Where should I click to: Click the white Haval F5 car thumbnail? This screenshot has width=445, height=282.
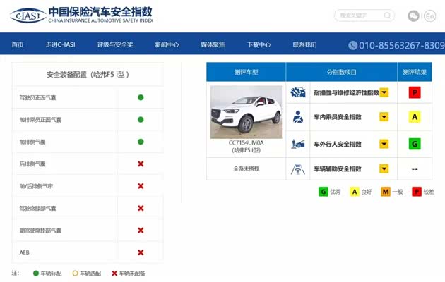pos(246,112)
